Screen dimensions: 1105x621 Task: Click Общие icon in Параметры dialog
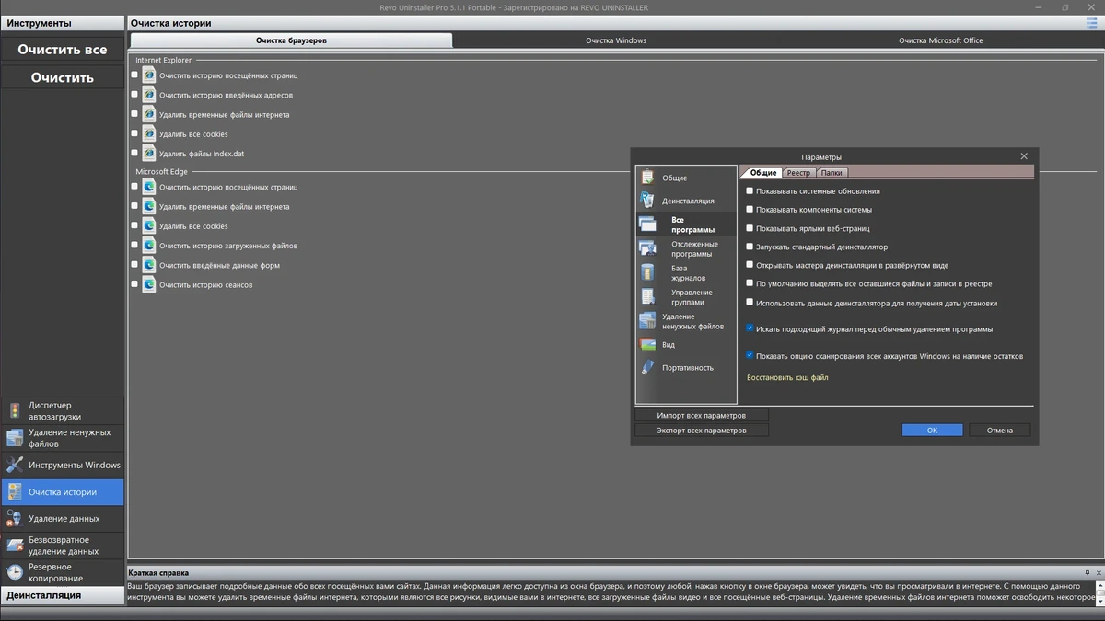pos(647,178)
